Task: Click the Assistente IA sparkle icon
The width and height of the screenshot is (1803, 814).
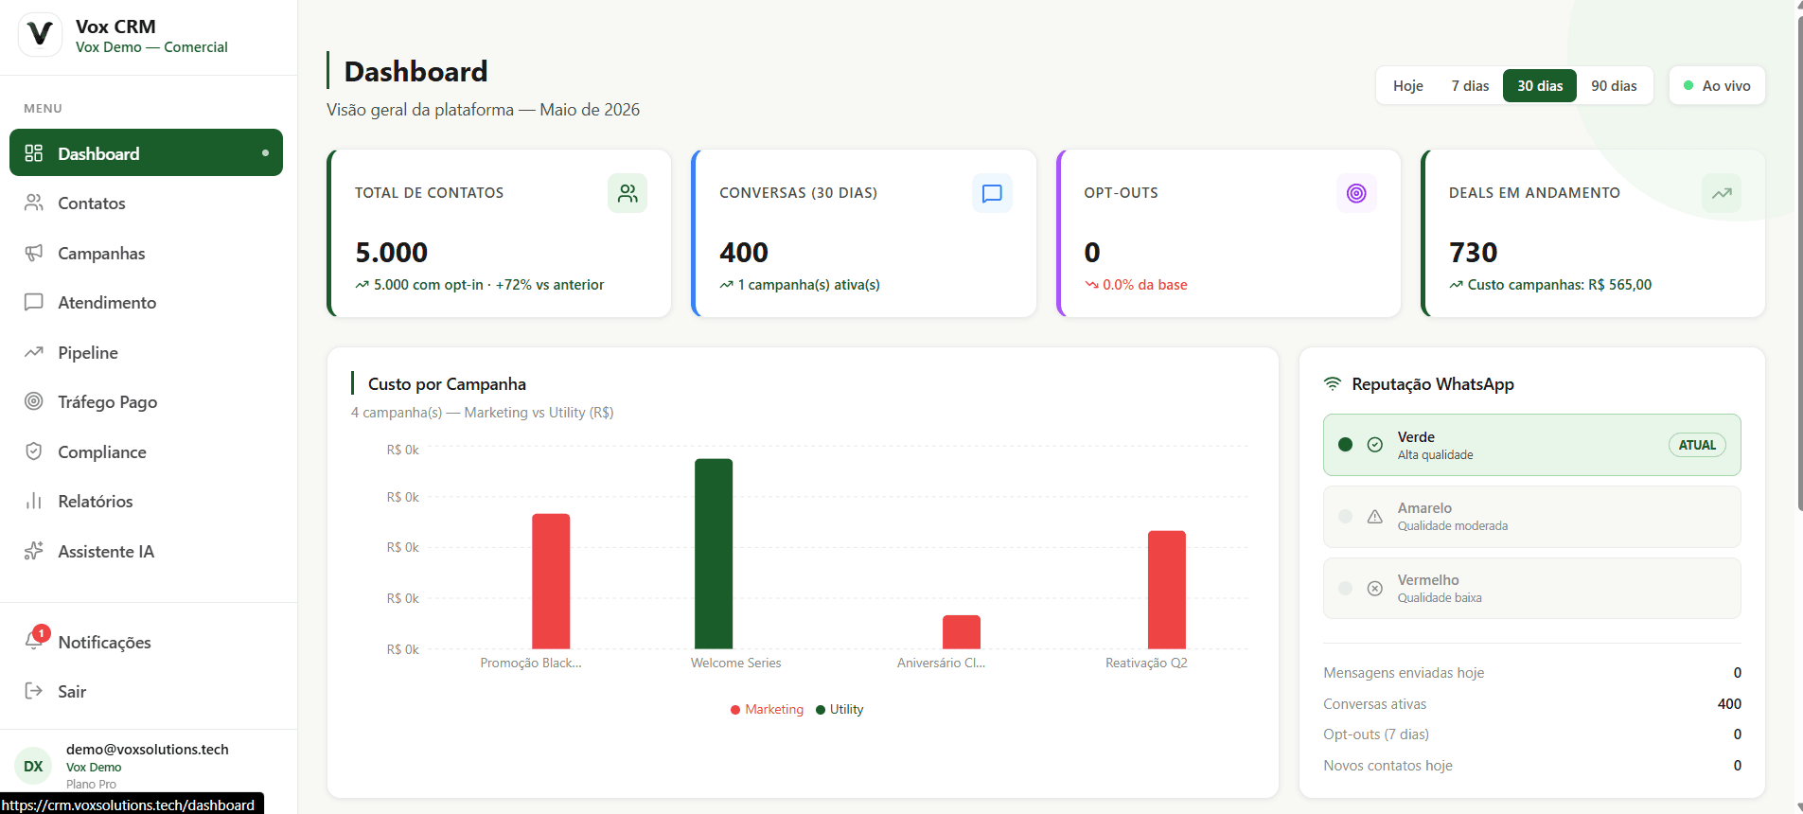Action: [x=34, y=551]
